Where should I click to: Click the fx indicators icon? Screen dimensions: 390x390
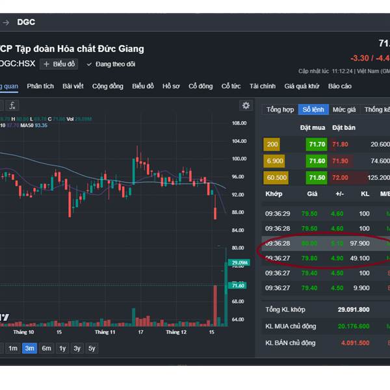[12, 105]
